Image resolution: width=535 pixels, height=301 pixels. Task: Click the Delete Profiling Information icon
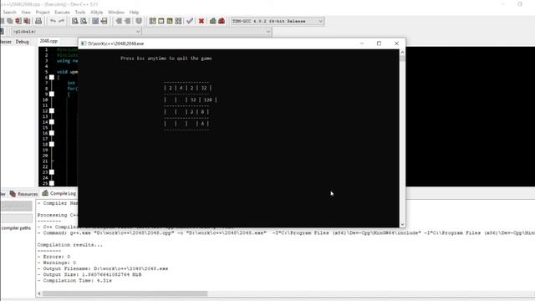tap(222, 21)
